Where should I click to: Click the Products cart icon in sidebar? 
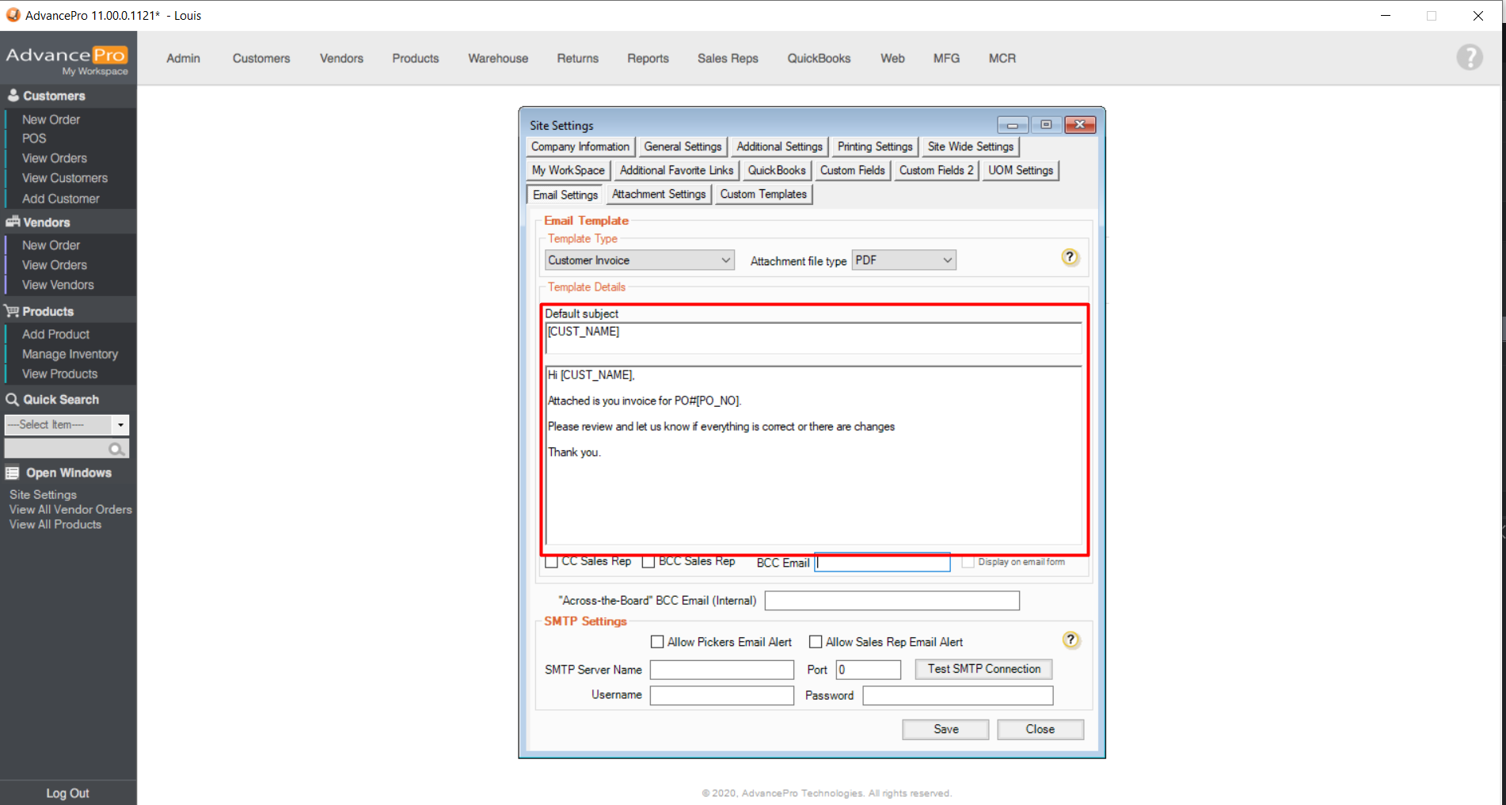12,311
